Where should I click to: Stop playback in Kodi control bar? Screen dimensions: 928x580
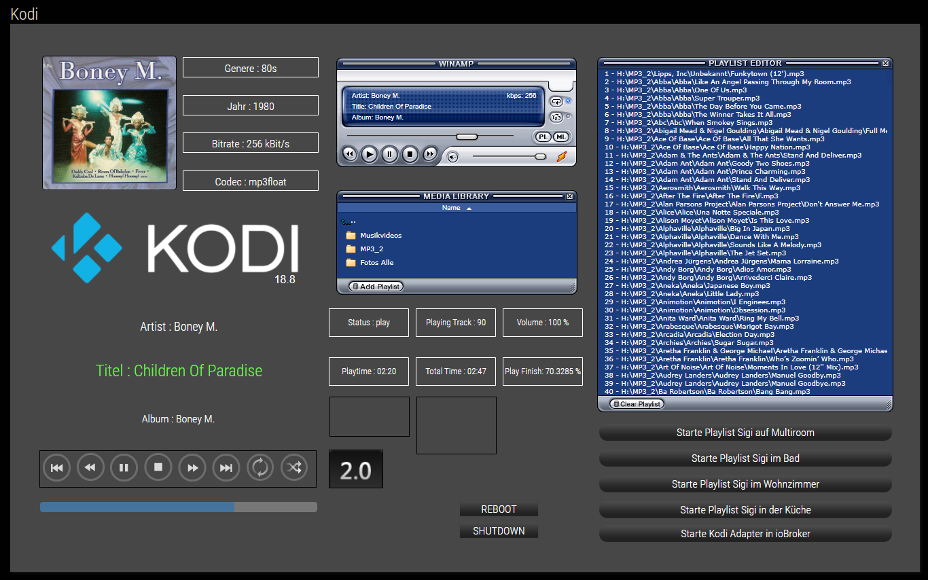pos(158,468)
